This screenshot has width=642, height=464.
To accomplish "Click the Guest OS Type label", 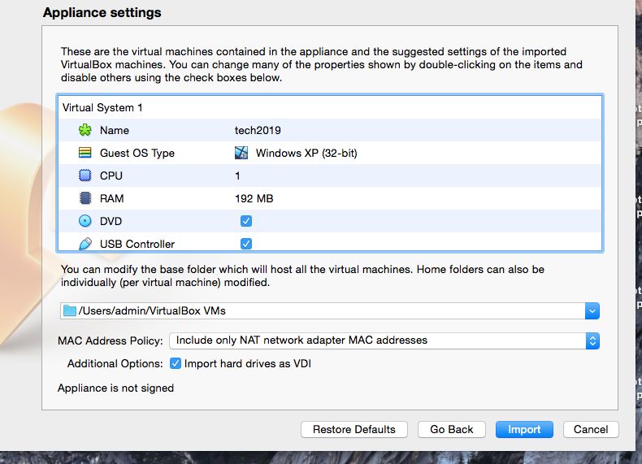I will (x=137, y=153).
